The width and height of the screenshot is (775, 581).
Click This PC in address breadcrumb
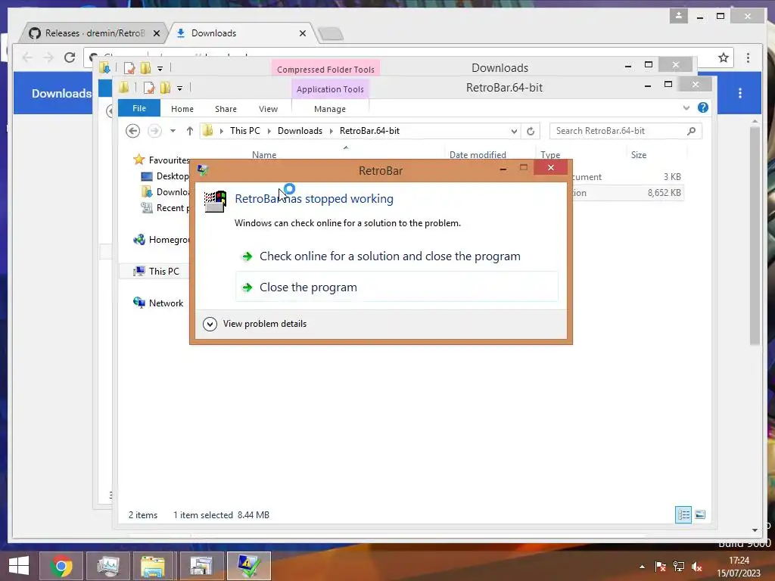click(x=244, y=131)
